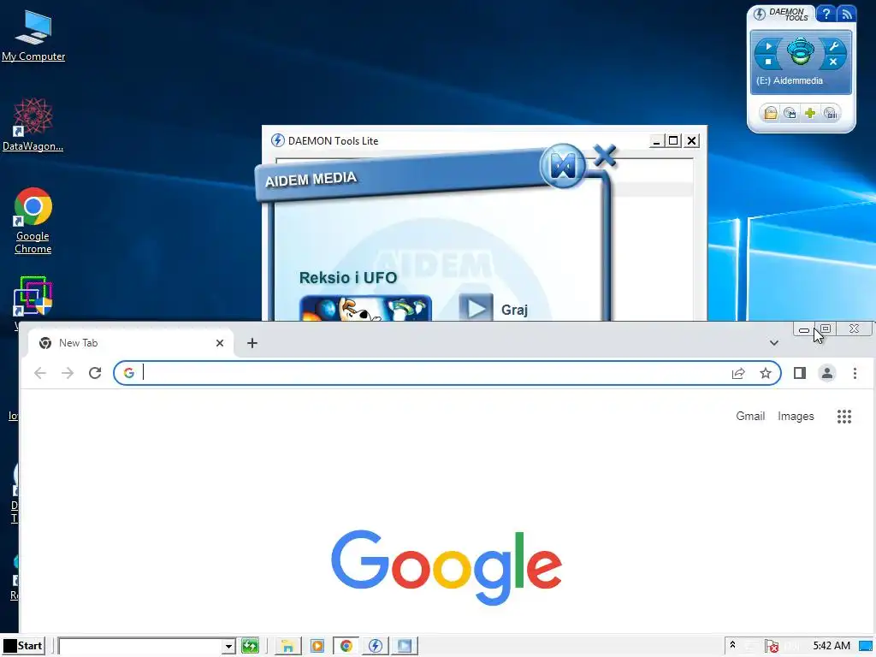Click the Google G icon in address bar
Viewport: 876px width, 657px height.
pyautogui.click(x=129, y=373)
